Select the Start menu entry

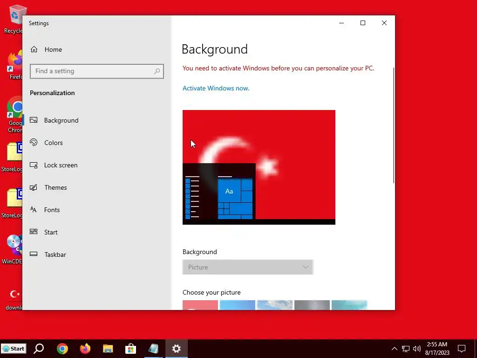click(x=51, y=232)
